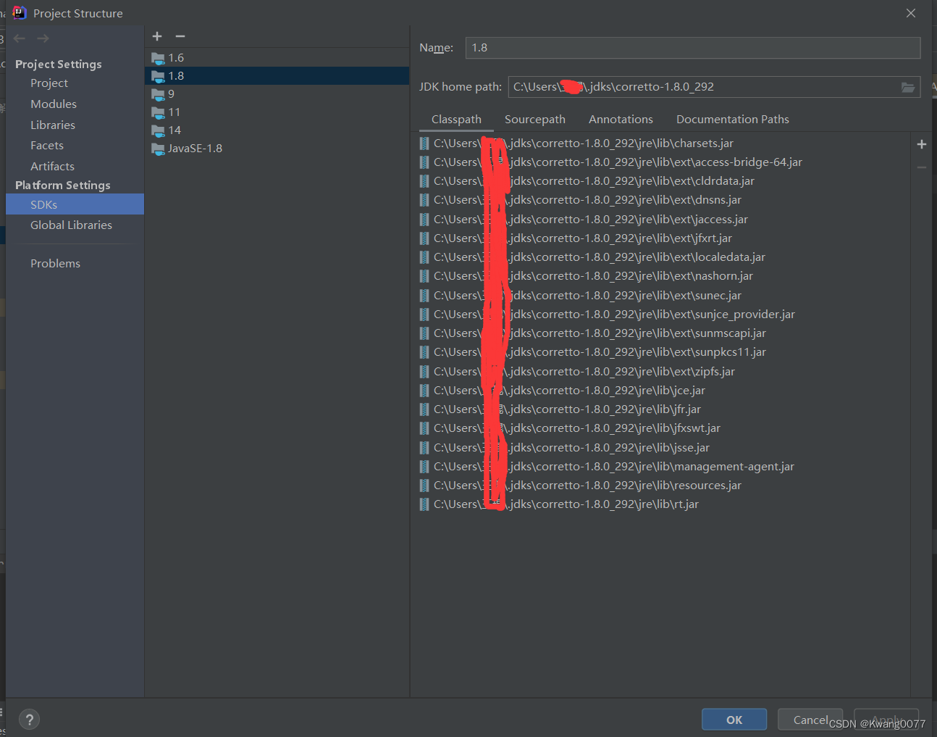Select jfxrt.jar classpath entry

coord(664,238)
